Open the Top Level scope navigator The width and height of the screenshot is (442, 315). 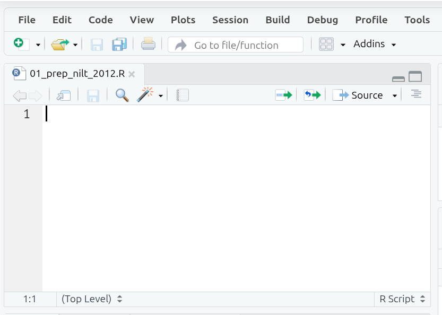[x=91, y=299]
